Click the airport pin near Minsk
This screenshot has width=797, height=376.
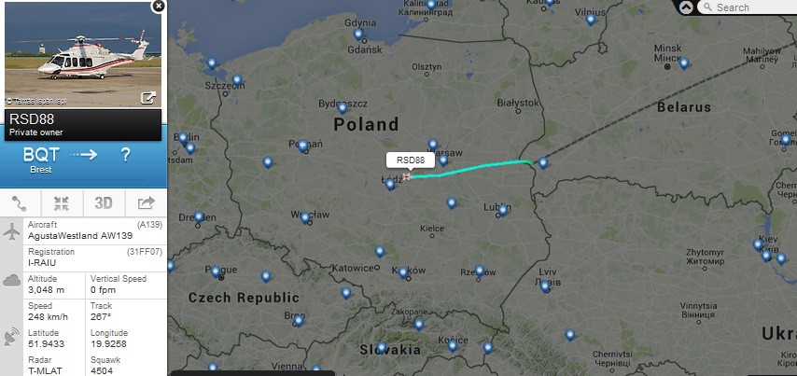click(684, 63)
